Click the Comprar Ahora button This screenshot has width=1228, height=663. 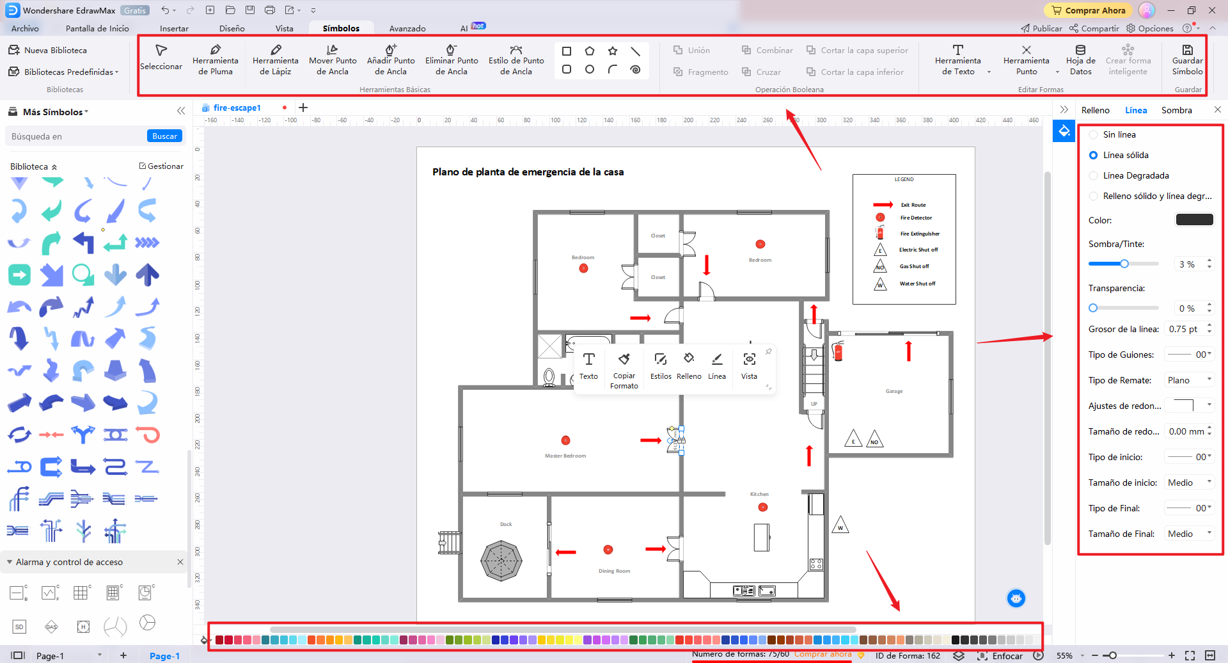point(1088,10)
